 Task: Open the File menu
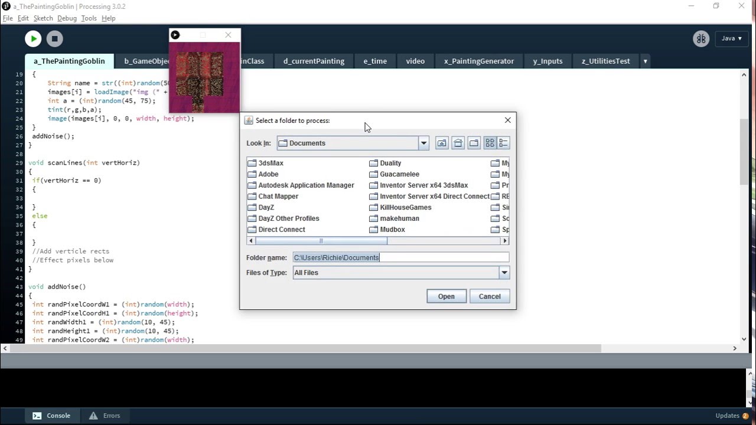pyautogui.click(x=8, y=18)
